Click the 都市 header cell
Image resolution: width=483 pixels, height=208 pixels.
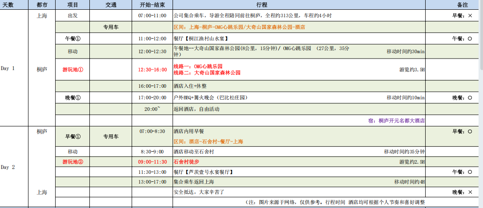(x=42, y=5)
